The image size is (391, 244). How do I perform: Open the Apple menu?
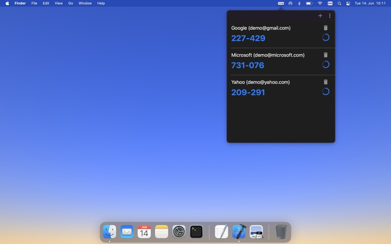point(7,3)
